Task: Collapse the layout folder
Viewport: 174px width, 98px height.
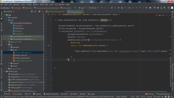Action: point(9,50)
